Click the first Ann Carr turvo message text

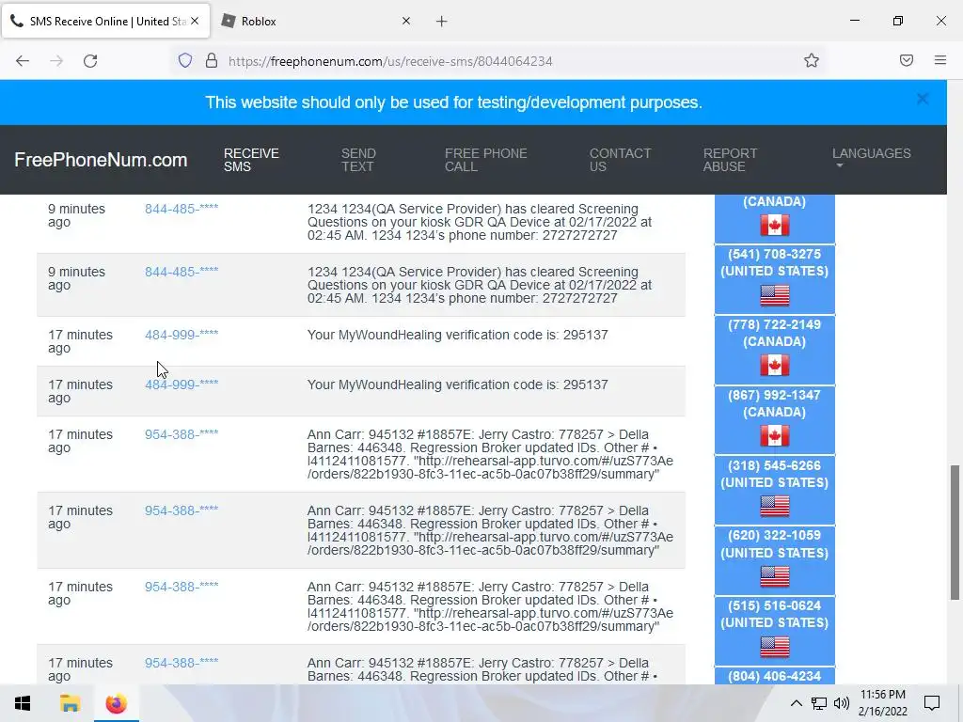coord(490,454)
